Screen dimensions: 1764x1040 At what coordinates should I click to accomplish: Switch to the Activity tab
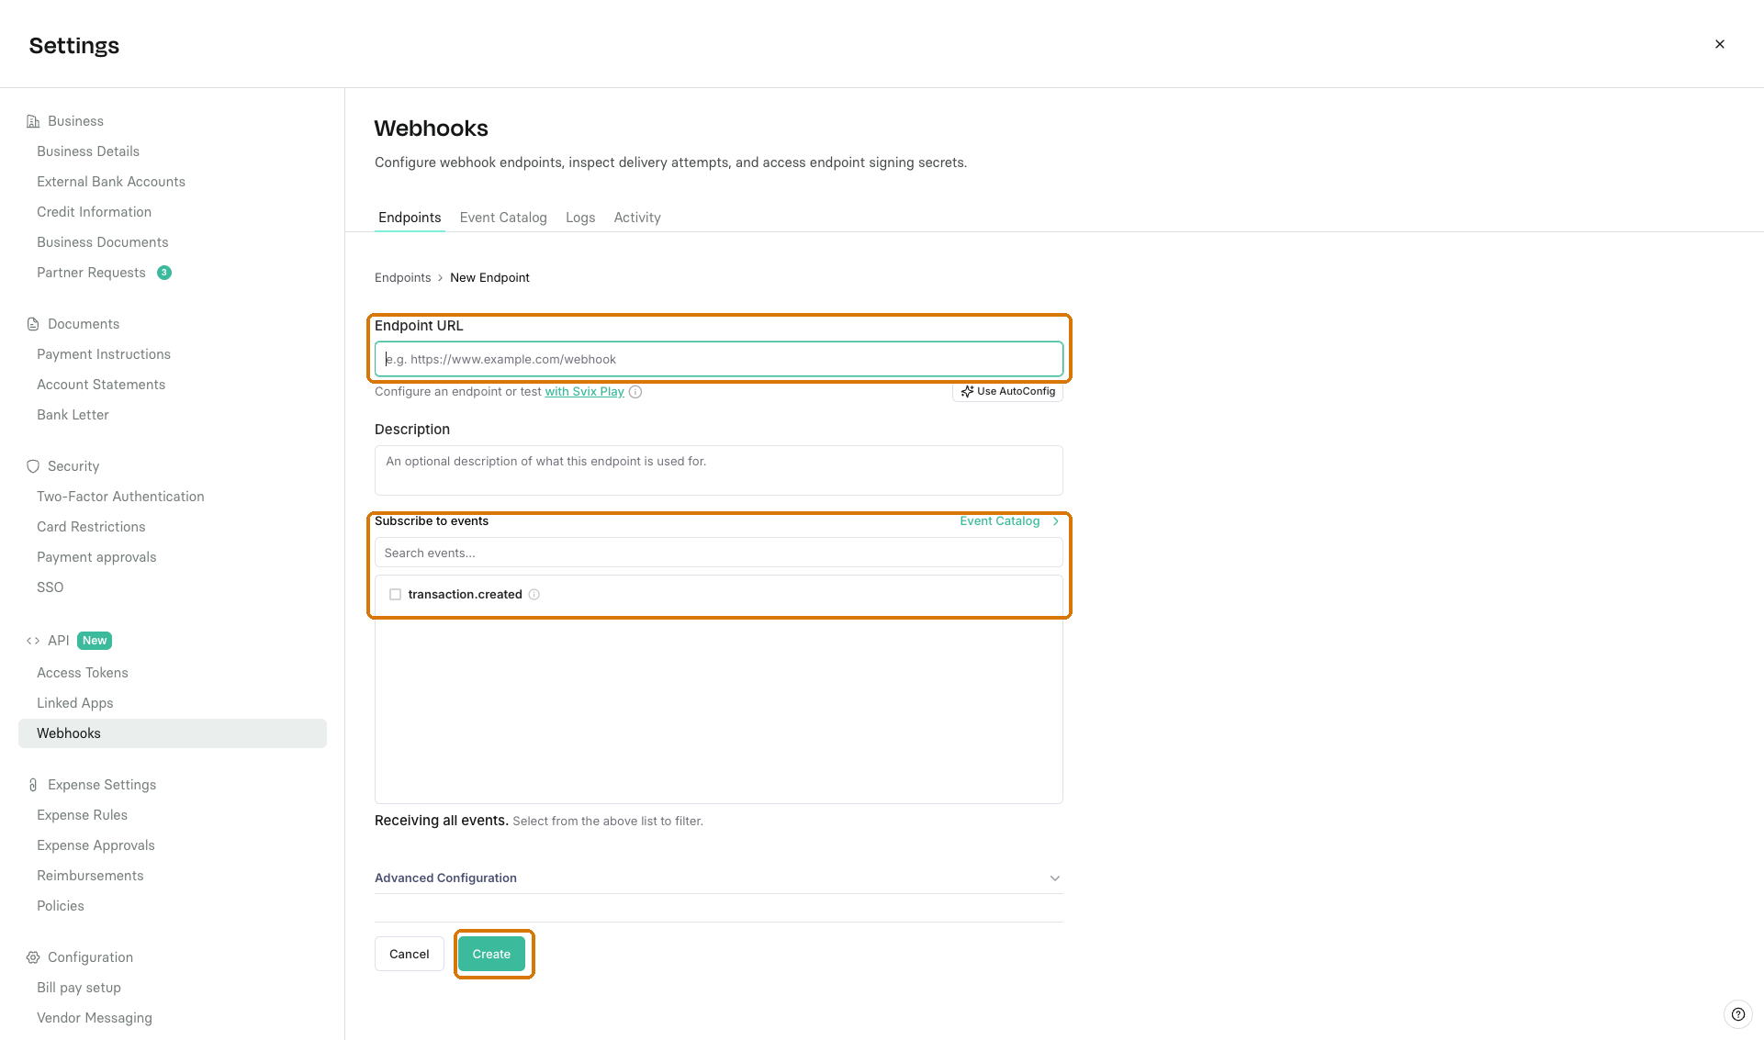[x=637, y=218]
